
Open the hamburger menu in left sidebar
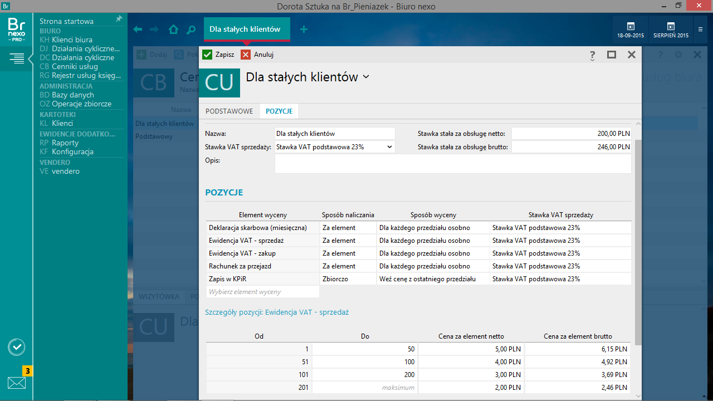[17, 58]
